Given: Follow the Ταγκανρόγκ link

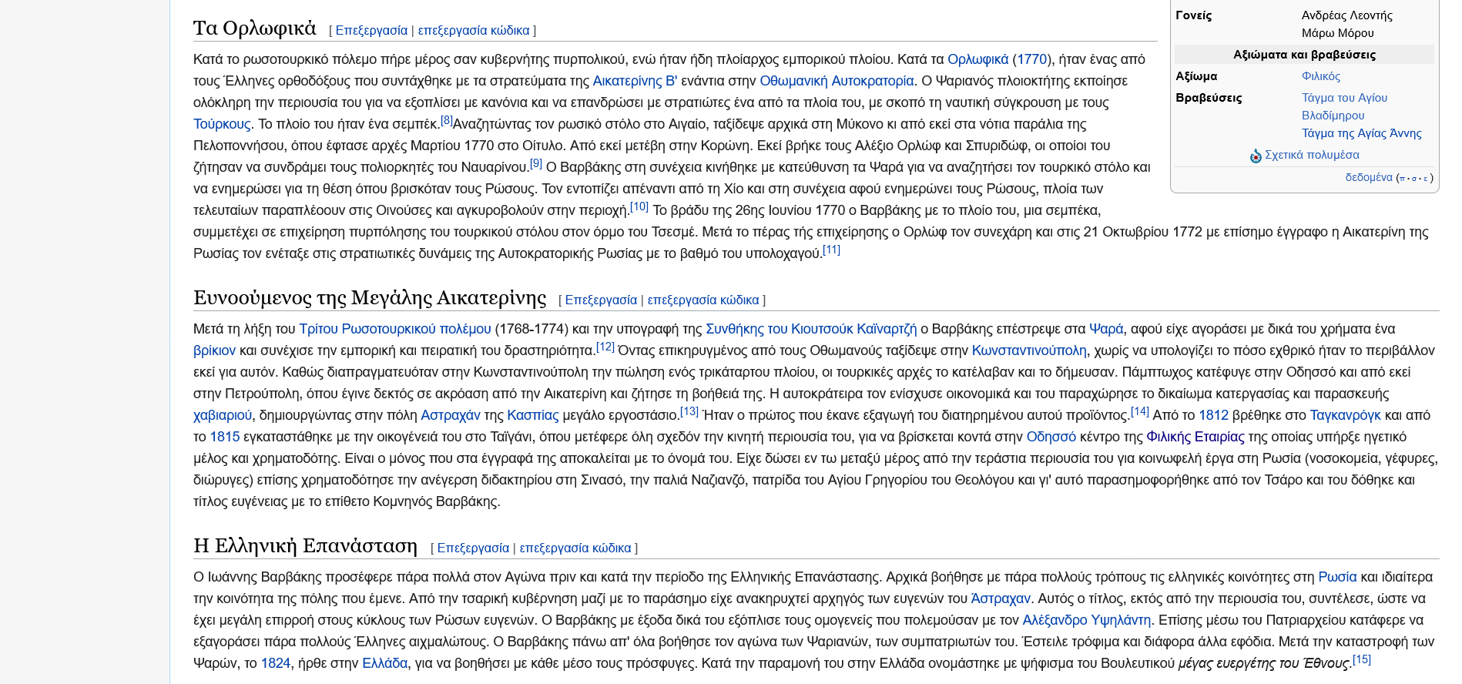Looking at the screenshot, I should coord(1345,415).
